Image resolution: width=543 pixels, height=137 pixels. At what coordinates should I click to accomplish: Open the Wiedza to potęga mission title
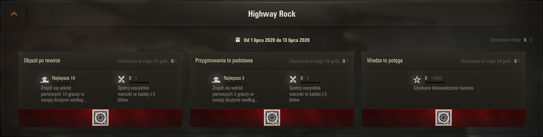[x=385, y=61]
